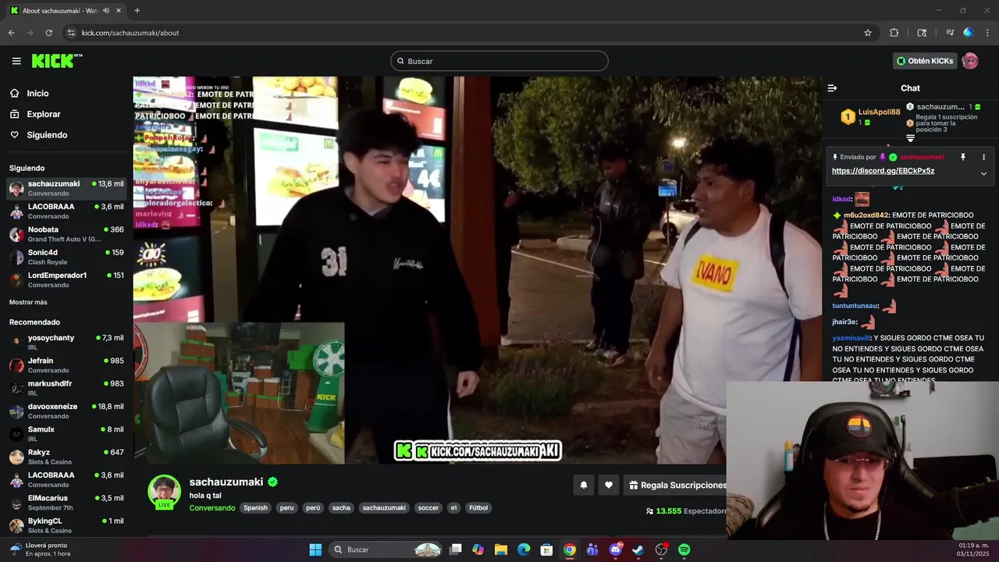Open OBS Studio from taskbar
Image resolution: width=999 pixels, height=562 pixels.
coord(662,550)
